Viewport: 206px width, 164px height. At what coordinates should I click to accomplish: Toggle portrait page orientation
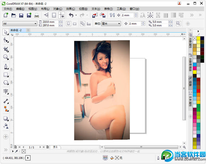tap(68, 24)
